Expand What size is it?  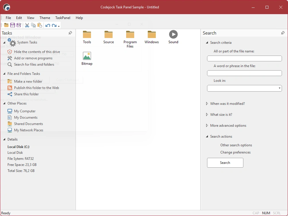tap(207, 115)
